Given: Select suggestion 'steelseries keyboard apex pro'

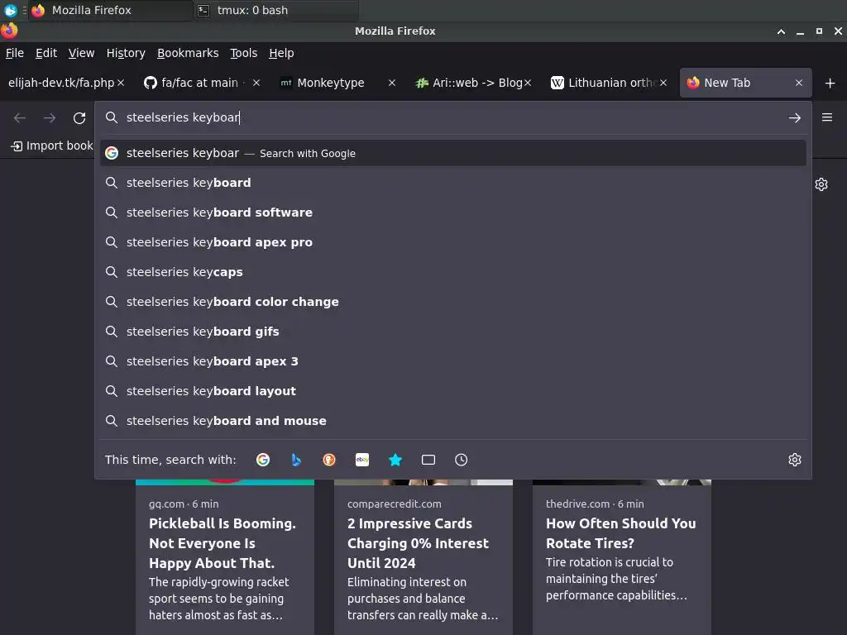Looking at the screenshot, I should click(453, 242).
